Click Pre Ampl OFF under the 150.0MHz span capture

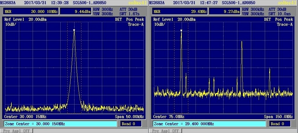pos(165,131)
